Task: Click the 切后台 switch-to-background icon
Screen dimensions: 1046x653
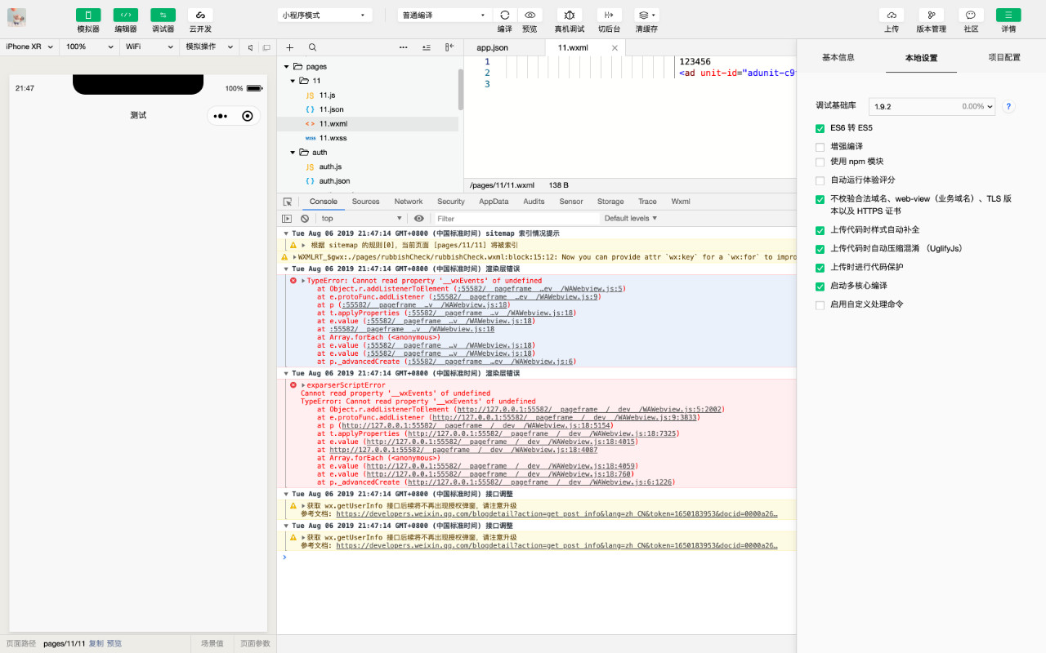Action: [x=609, y=15]
